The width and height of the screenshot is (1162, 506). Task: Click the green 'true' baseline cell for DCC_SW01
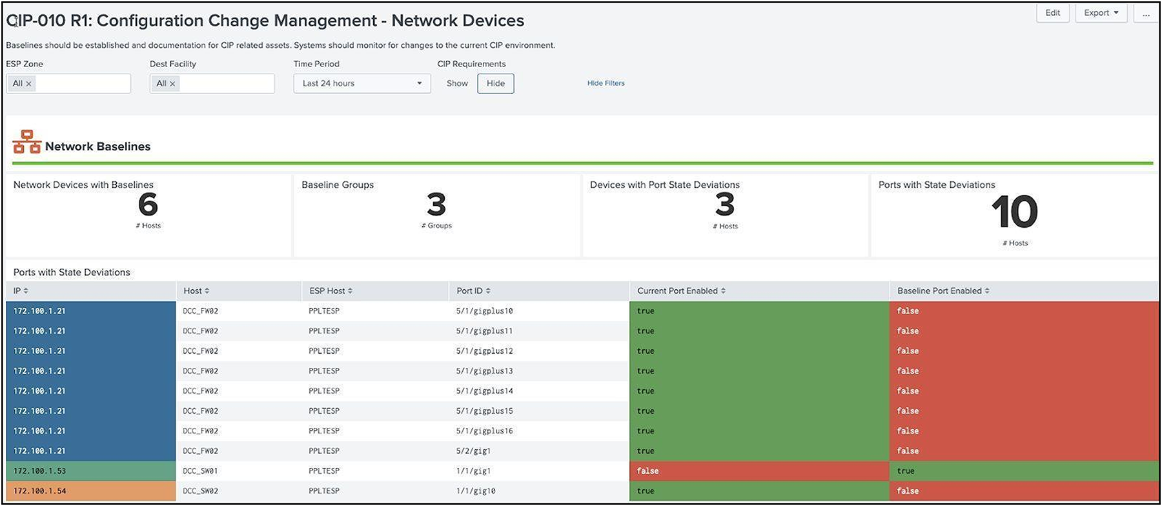tap(1024, 471)
